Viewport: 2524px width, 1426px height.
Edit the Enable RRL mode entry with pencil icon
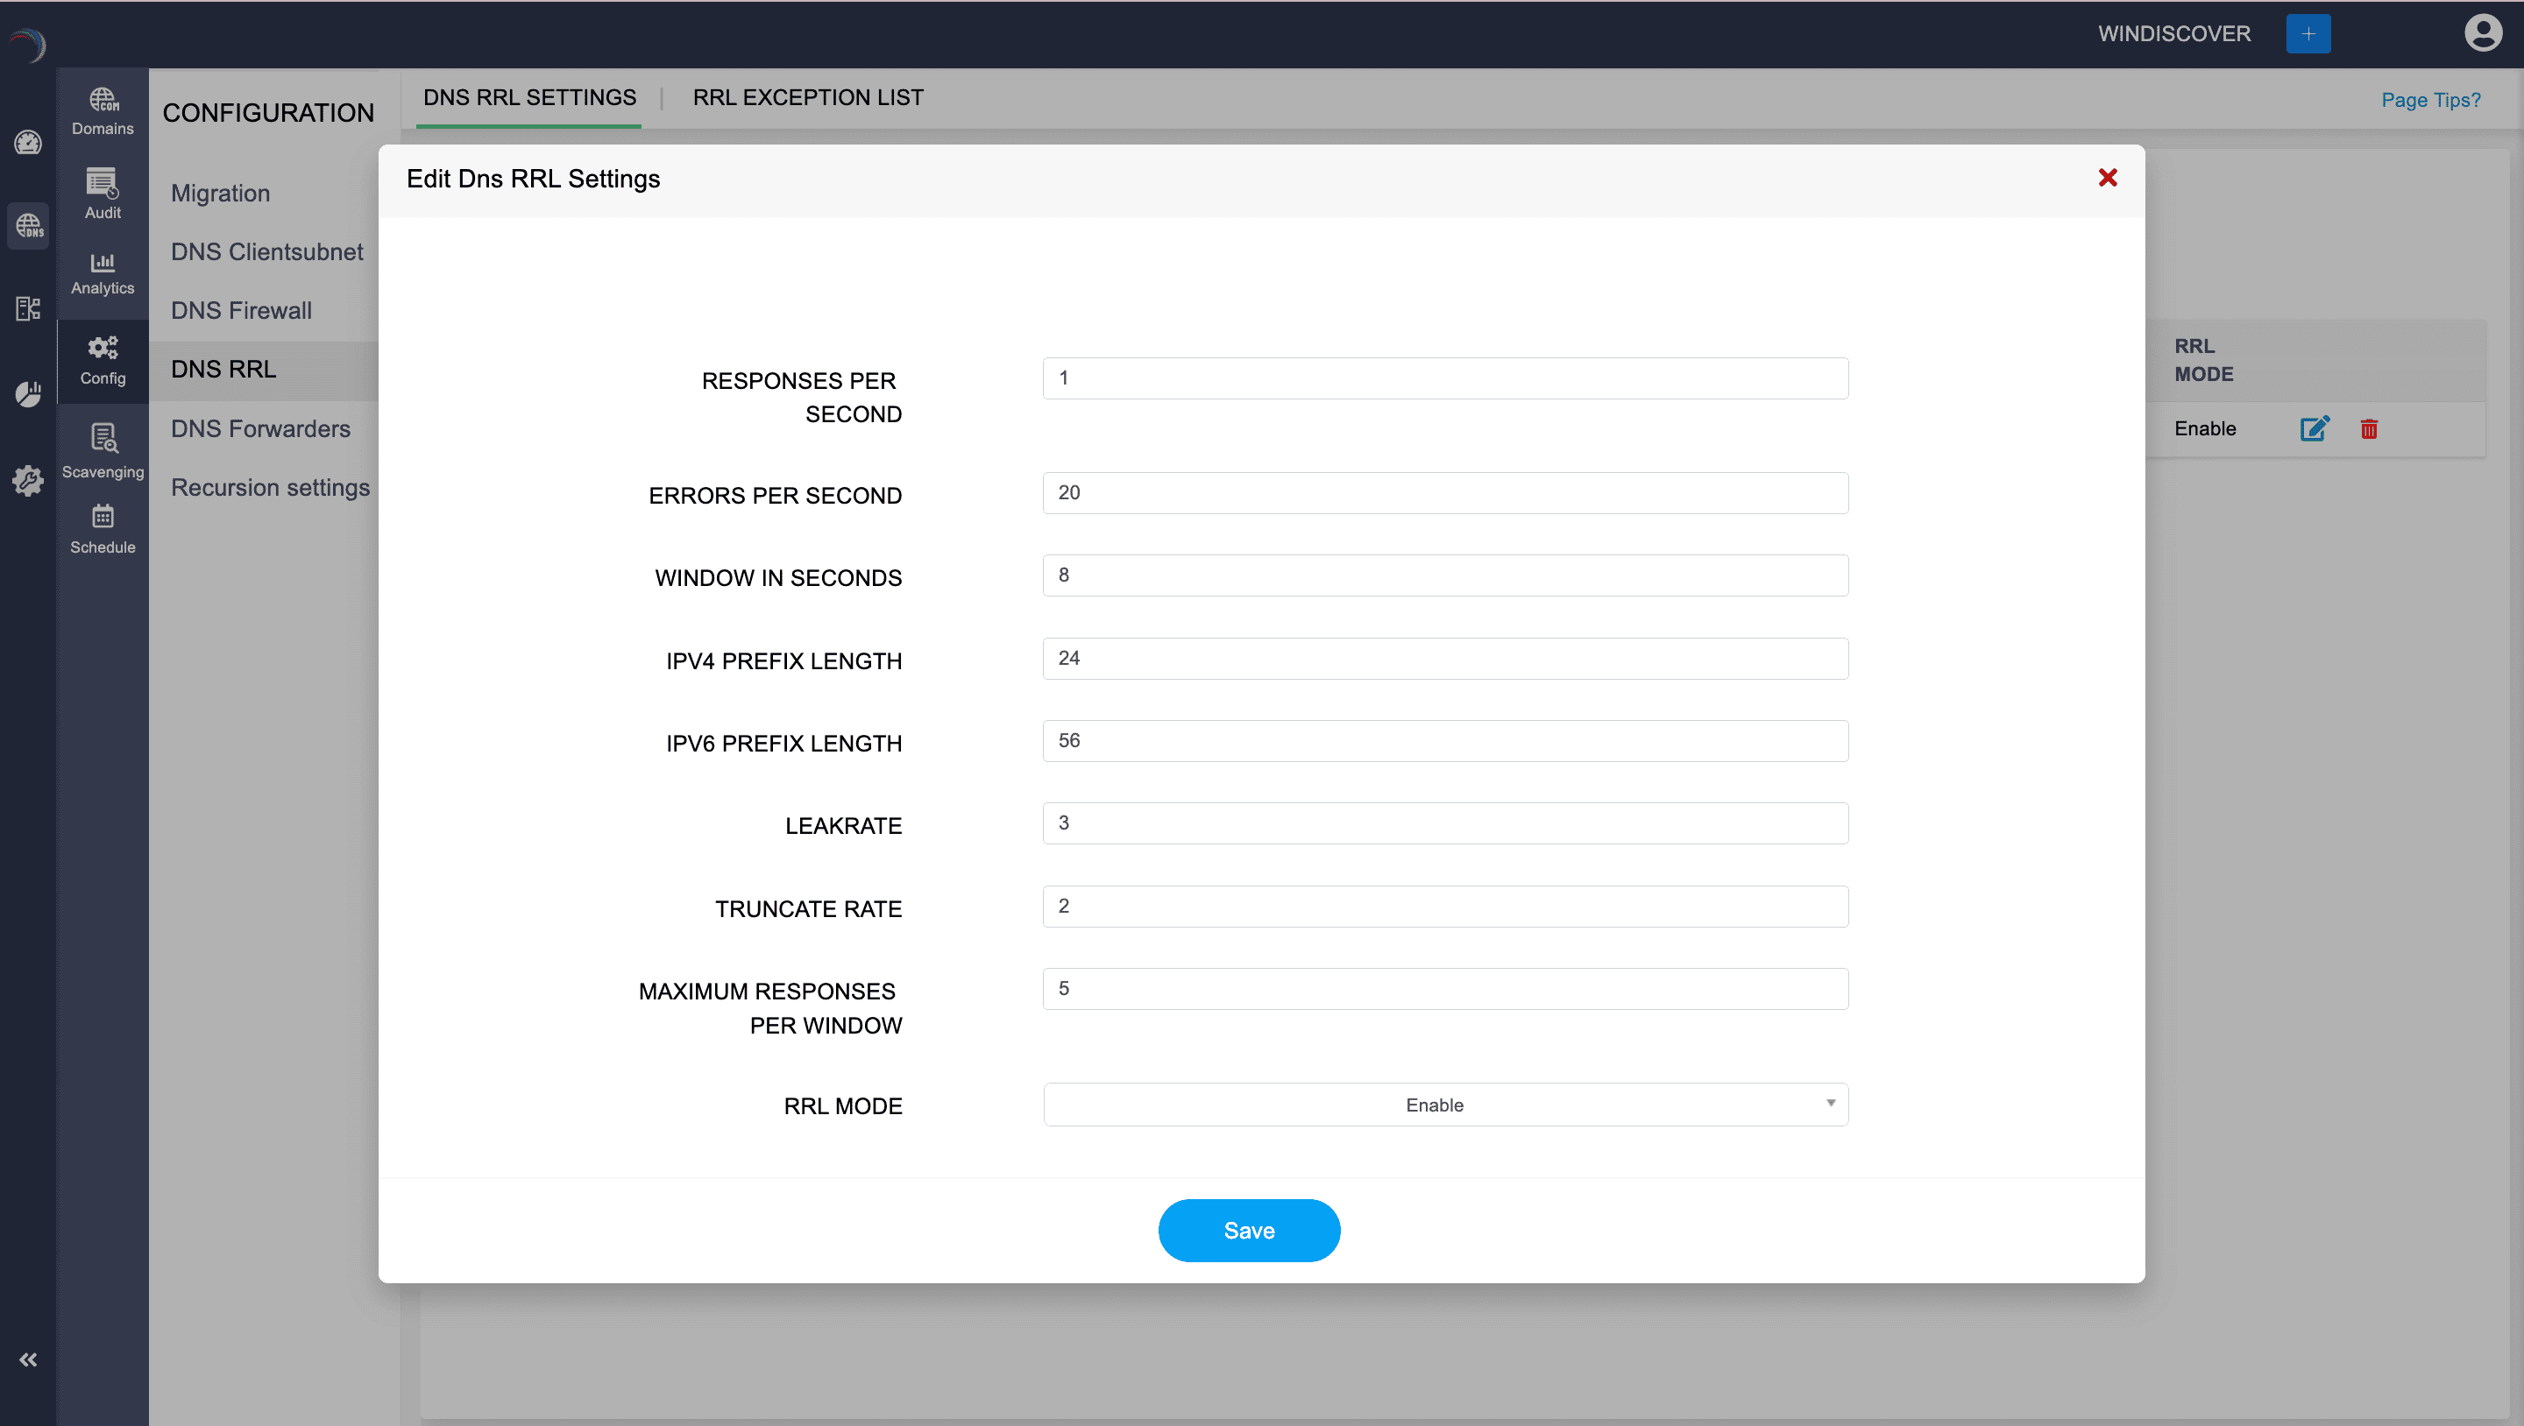(2314, 428)
